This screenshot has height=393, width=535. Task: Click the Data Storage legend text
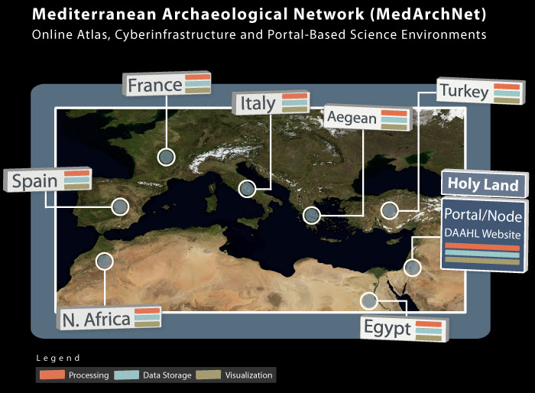click(167, 375)
